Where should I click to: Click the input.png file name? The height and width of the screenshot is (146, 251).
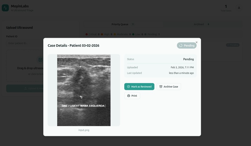pyautogui.click(x=84, y=130)
